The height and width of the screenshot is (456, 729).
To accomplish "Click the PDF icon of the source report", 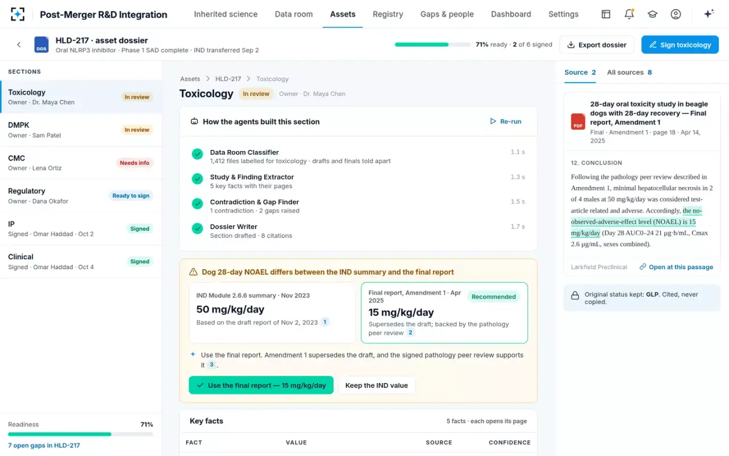I will pos(578,121).
